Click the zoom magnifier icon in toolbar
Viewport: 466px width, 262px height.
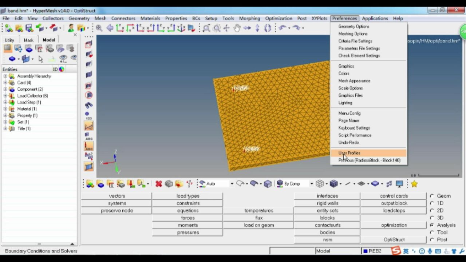[x=99, y=28]
